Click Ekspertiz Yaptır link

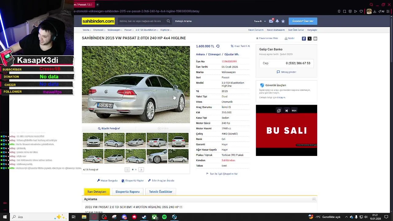(x=133, y=180)
